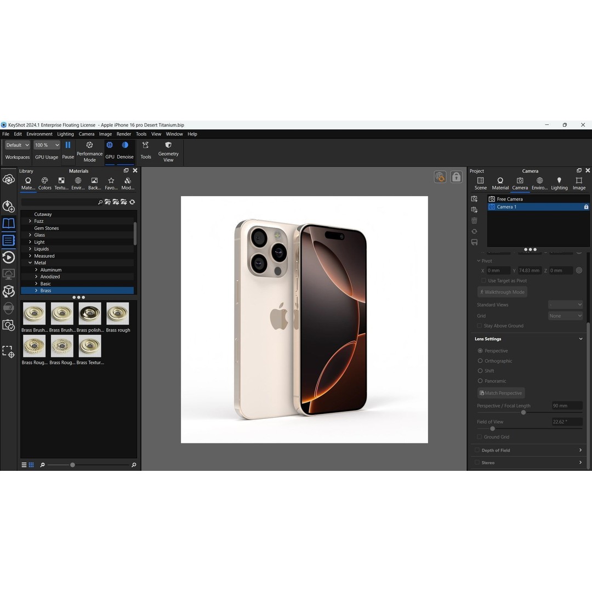This screenshot has height=592, width=592.
Task: Select the Panoramic radio button
Action: [x=480, y=381]
